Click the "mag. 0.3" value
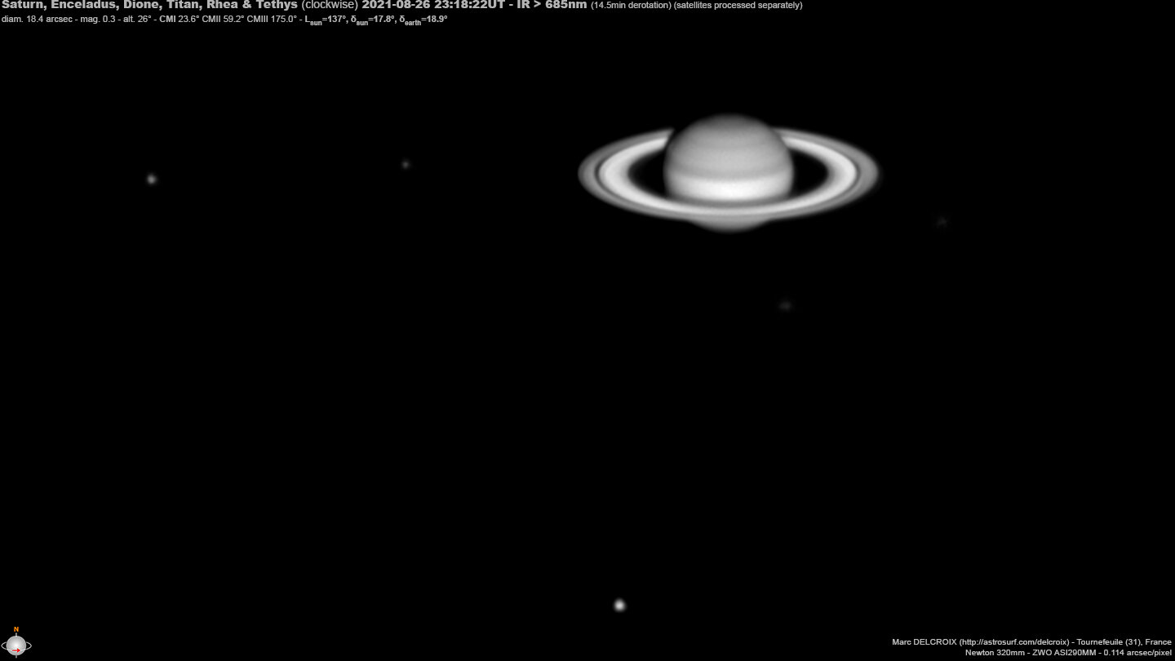 pyautogui.click(x=98, y=19)
